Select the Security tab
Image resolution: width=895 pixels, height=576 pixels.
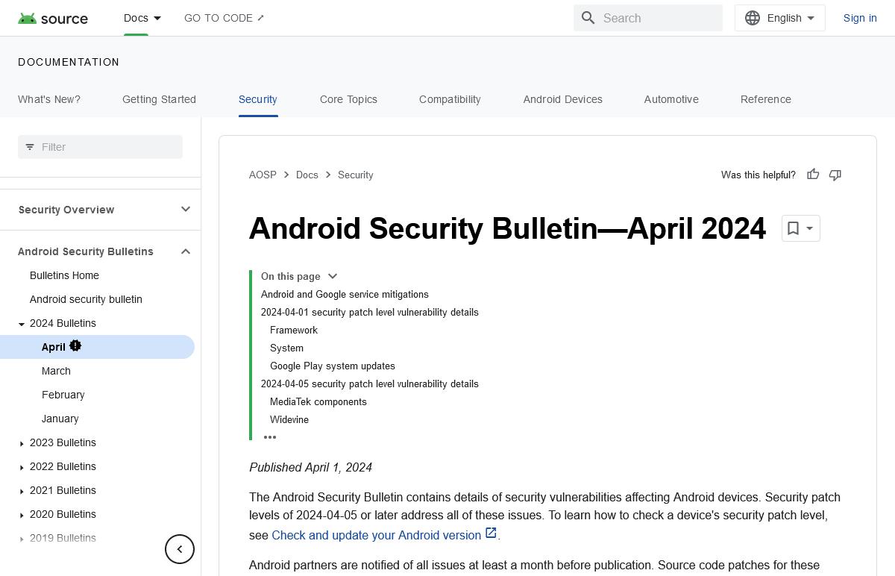(x=258, y=99)
